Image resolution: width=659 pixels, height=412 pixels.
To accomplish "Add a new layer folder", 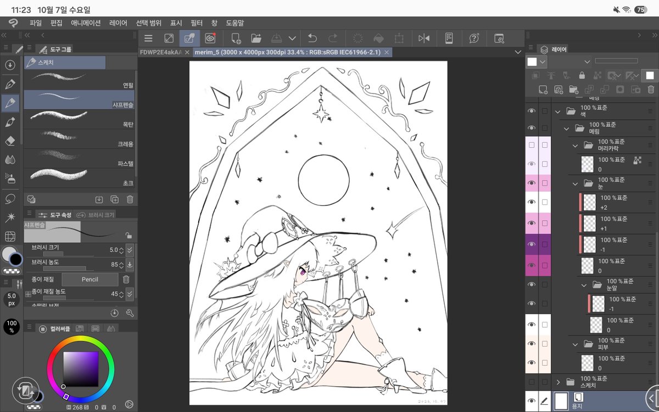I will pos(573,89).
